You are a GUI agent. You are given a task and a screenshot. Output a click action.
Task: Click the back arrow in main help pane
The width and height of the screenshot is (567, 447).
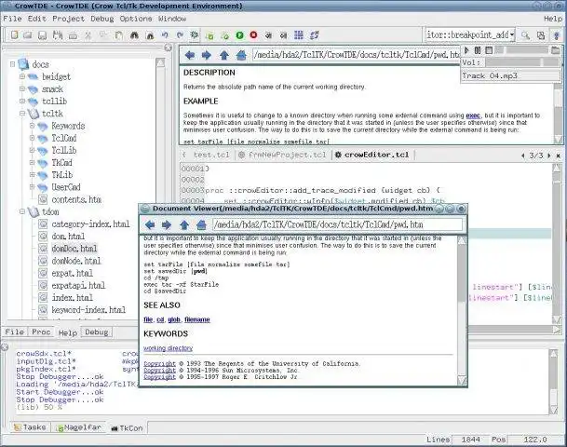coord(190,55)
